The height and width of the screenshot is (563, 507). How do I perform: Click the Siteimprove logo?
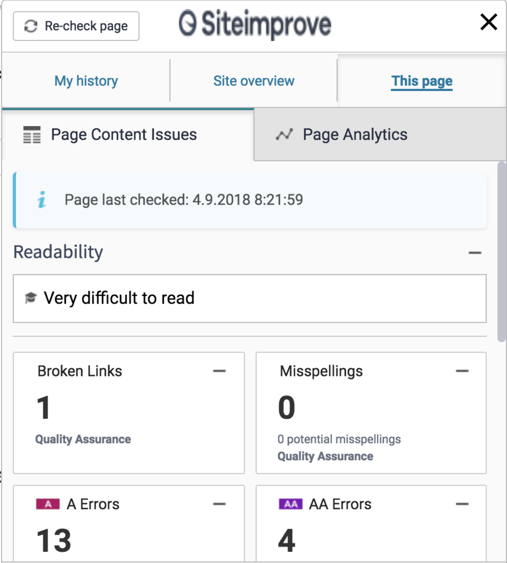point(255,24)
